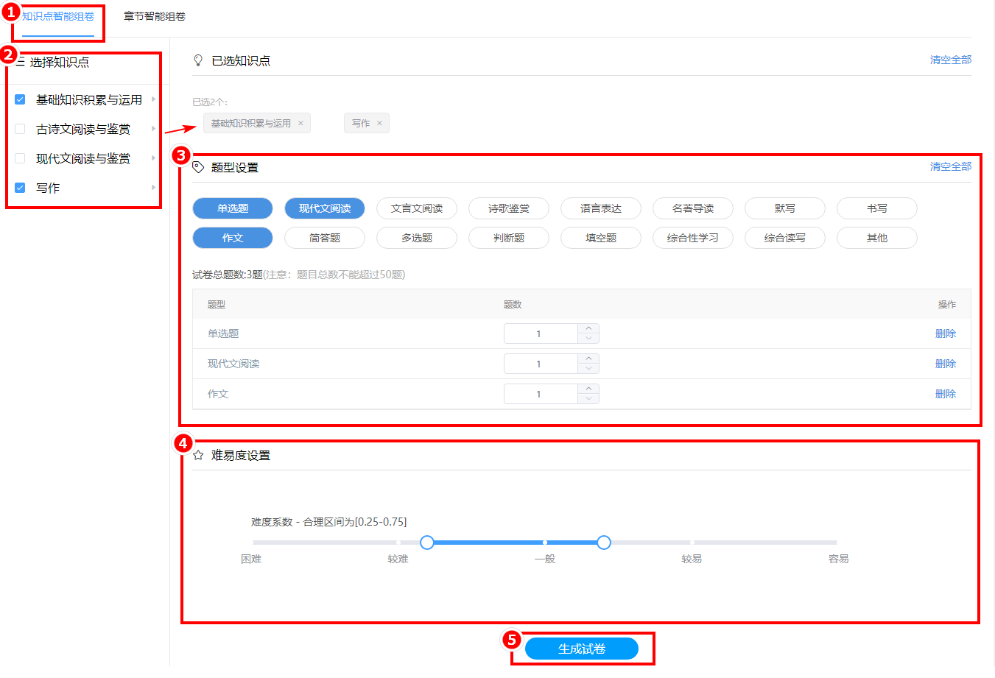Click up arrow of 单选题 count stepper

click(588, 328)
